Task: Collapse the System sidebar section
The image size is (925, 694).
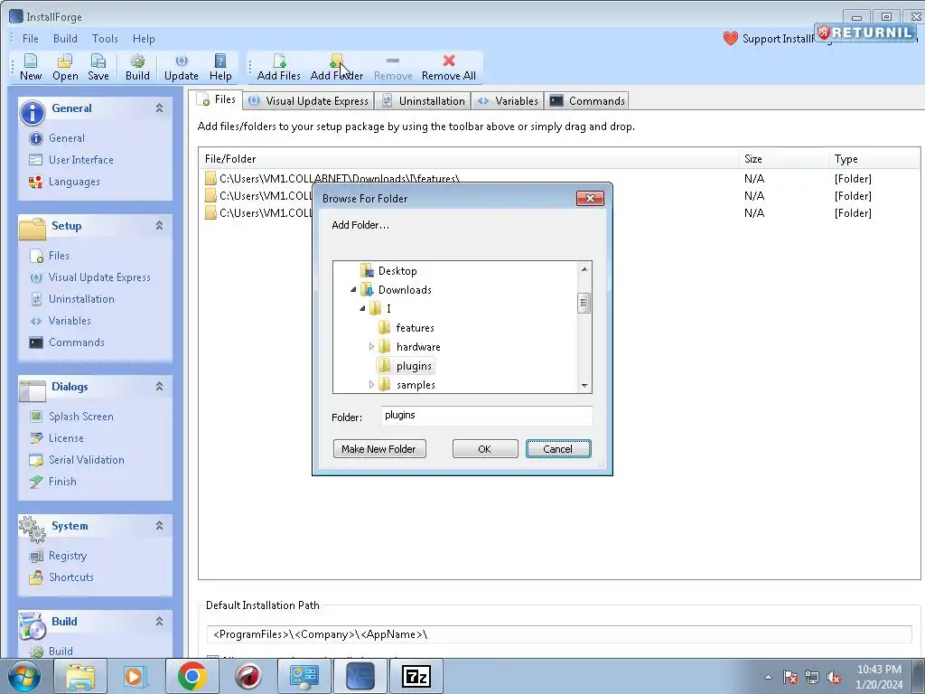Action: (159, 525)
